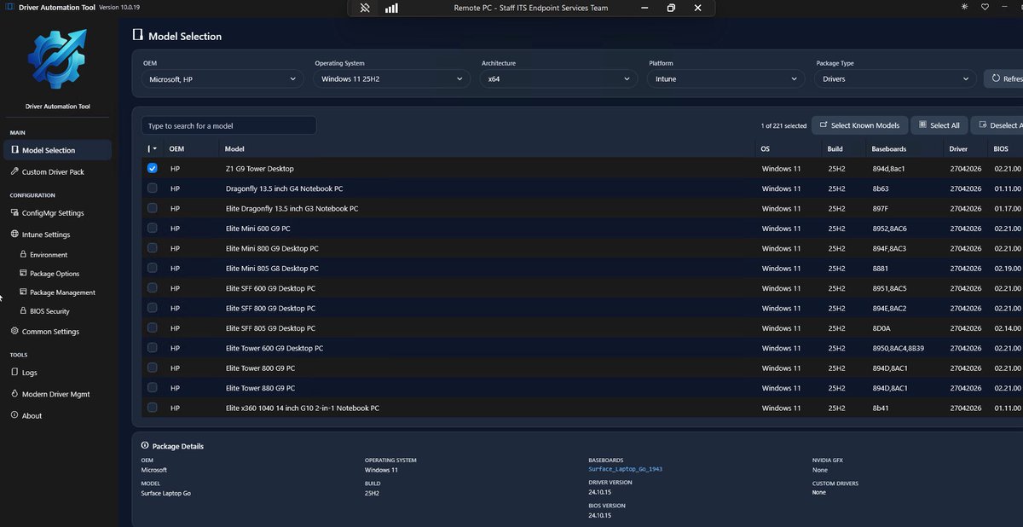The height and width of the screenshot is (527, 1023).
Task: Check the Elite Tower 800 G9 PC box
Action: [x=152, y=368]
